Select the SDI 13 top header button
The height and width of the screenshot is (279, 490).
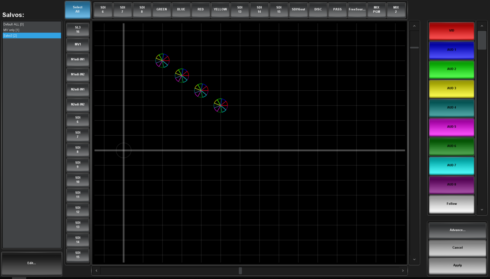[240, 10]
